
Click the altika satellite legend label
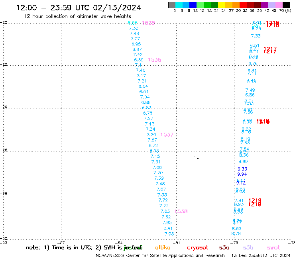click(x=163, y=247)
